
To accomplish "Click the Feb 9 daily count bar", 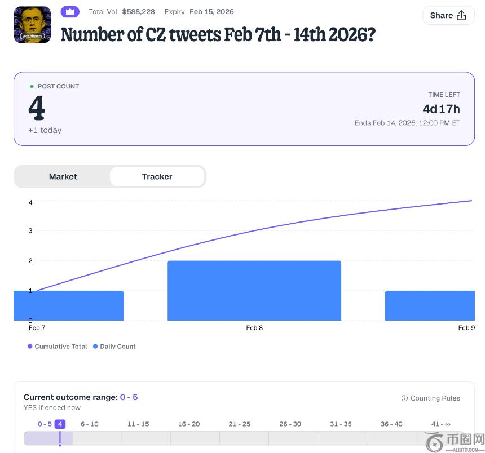I will tap(430, 305).
